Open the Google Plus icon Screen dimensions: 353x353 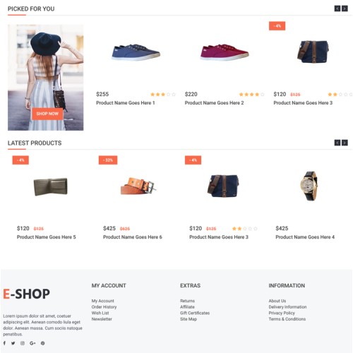pos(32,343)
